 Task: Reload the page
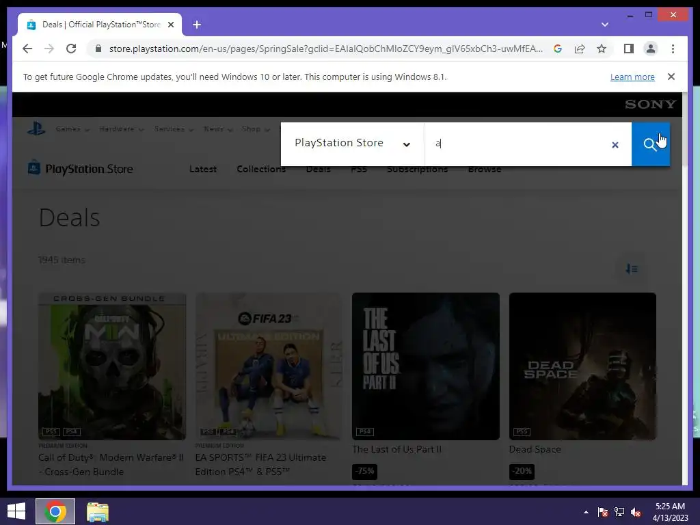click(71, 49)
